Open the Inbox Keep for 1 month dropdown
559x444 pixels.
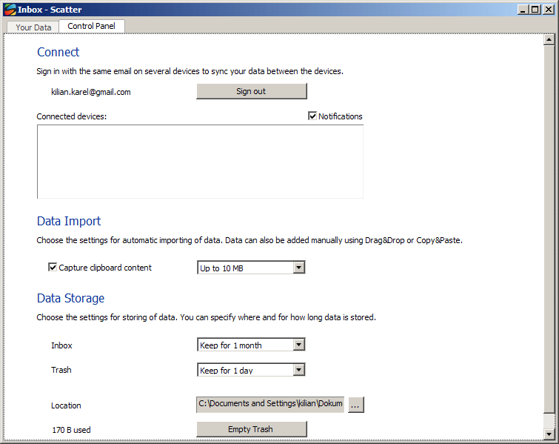click(x=251, y=345)
